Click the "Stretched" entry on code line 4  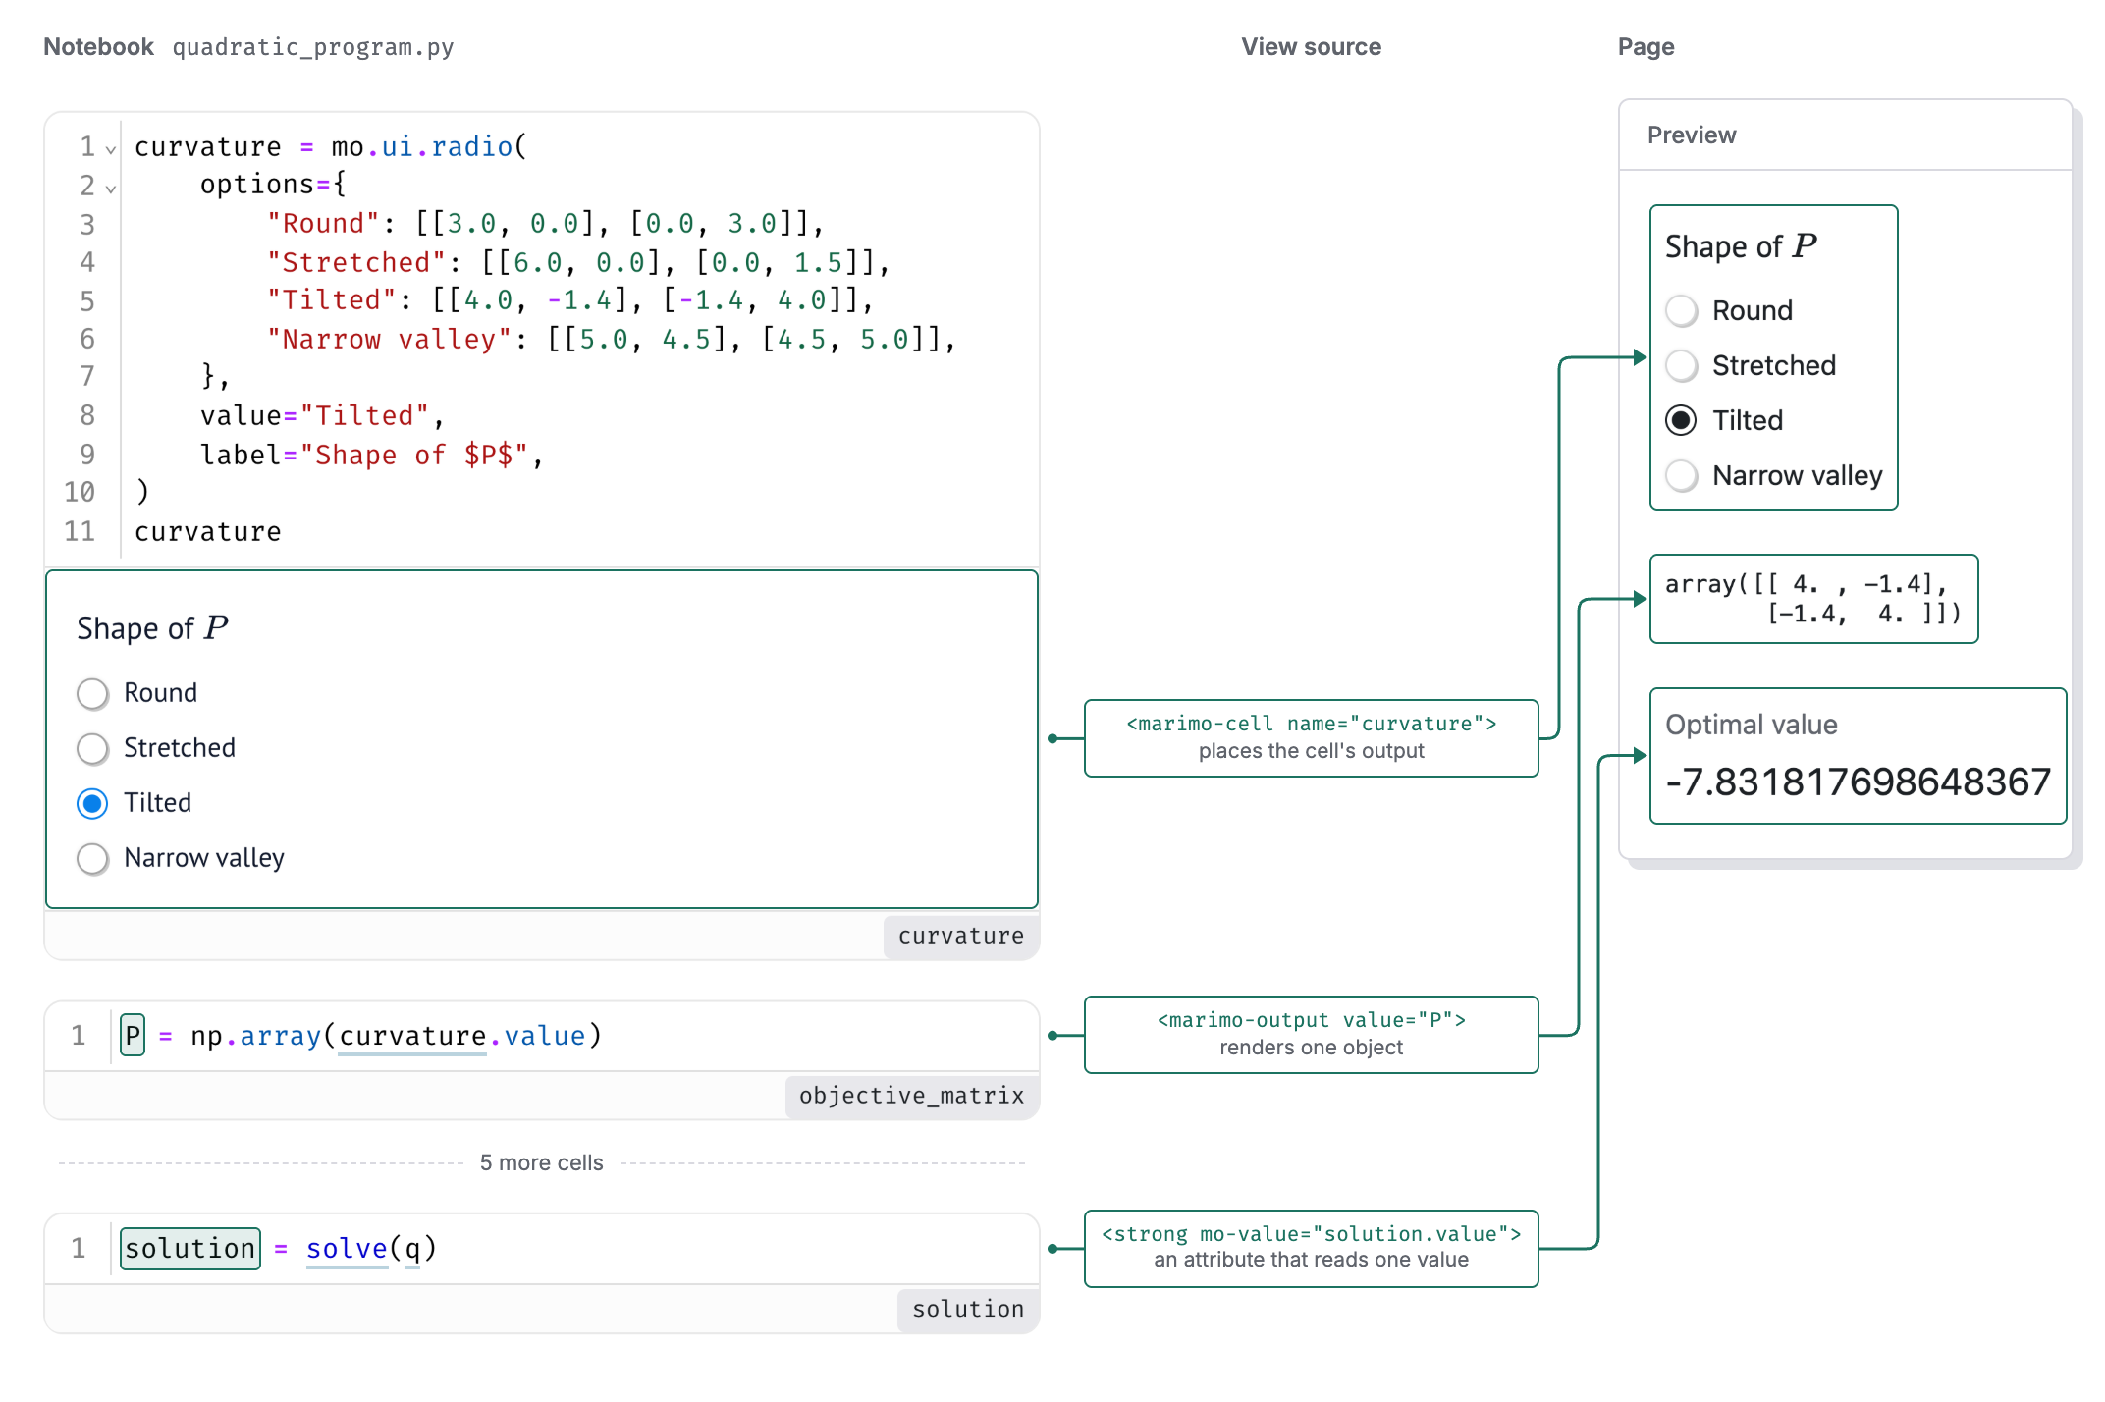click(x=578, y=263)
